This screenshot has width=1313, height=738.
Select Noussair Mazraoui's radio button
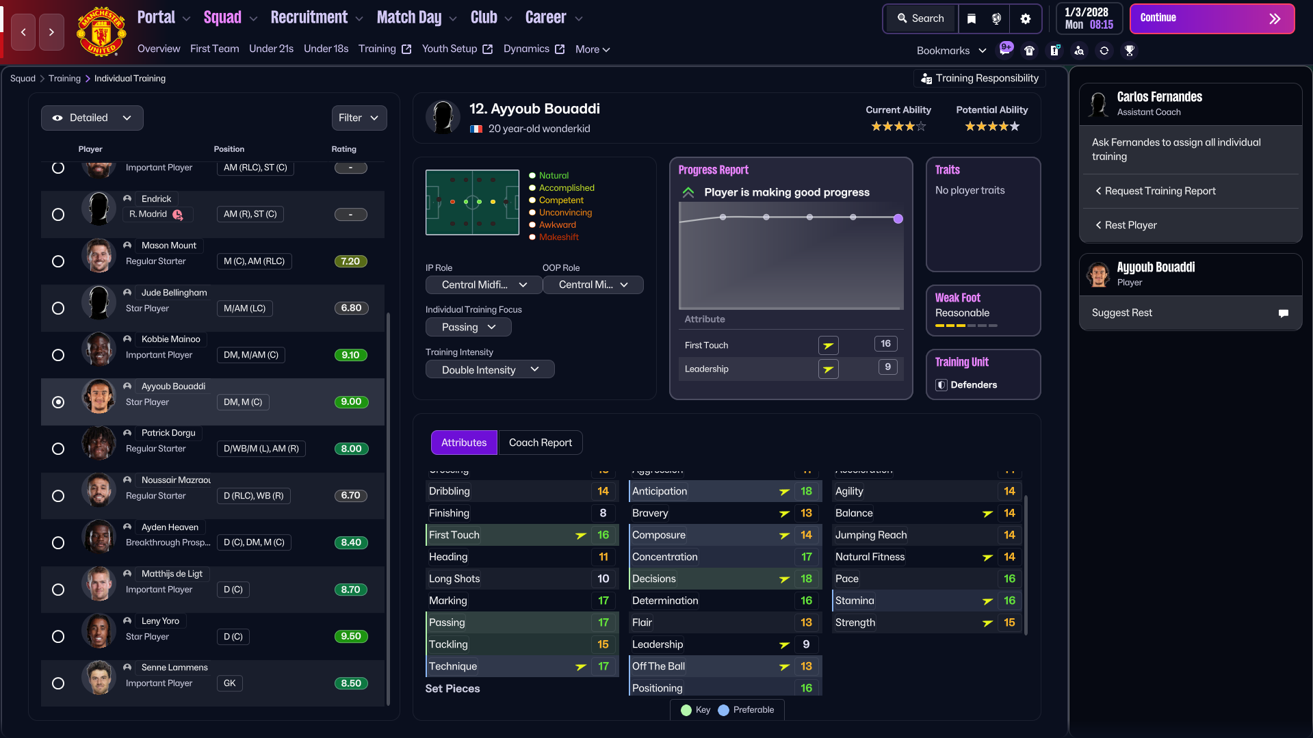pyautogui.click(x=58, y=496)
